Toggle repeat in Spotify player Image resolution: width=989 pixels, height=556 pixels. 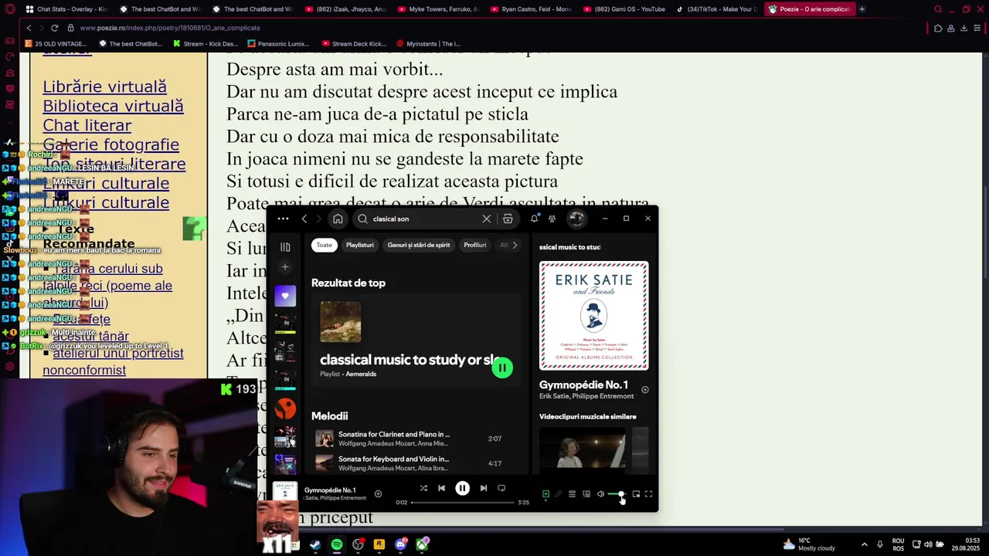point(501,488)
